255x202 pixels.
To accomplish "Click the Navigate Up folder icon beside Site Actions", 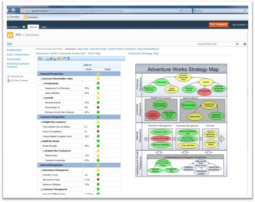I will (x=24, y=27).
